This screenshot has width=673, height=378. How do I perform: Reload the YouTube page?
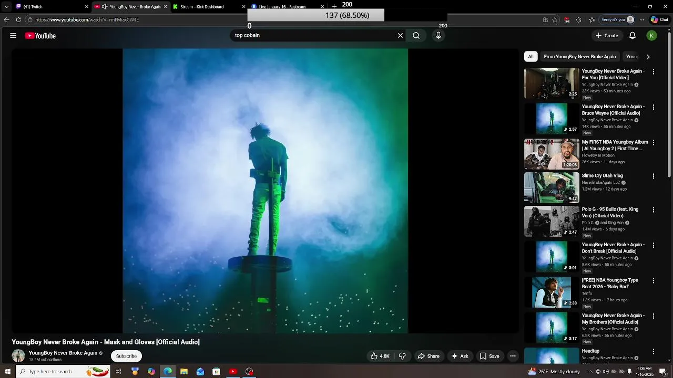point(18,20)
